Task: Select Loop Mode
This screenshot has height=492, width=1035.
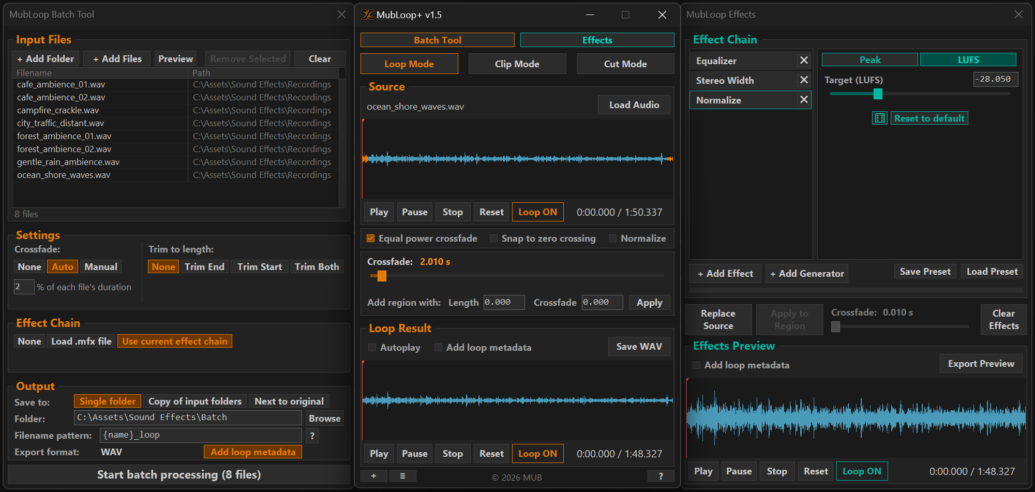Action: coord(409,64)
